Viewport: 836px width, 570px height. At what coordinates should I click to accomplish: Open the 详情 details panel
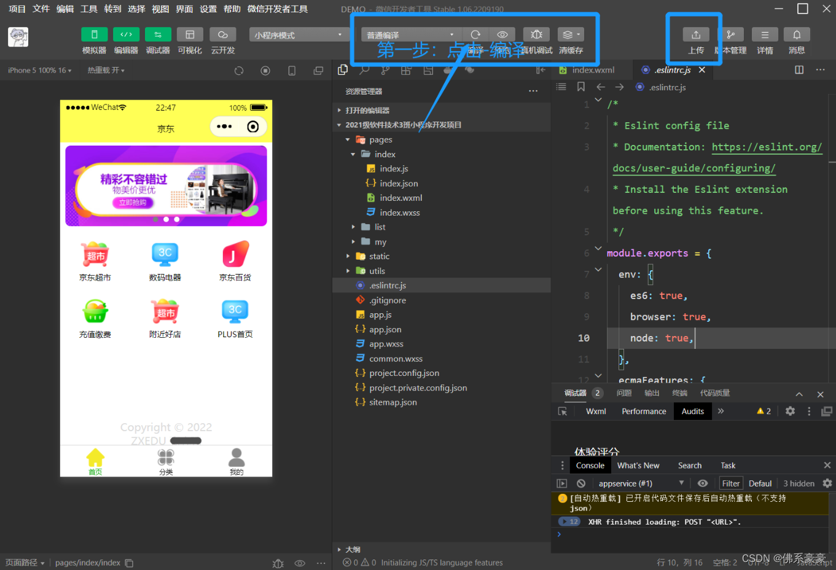pos(765,35)
